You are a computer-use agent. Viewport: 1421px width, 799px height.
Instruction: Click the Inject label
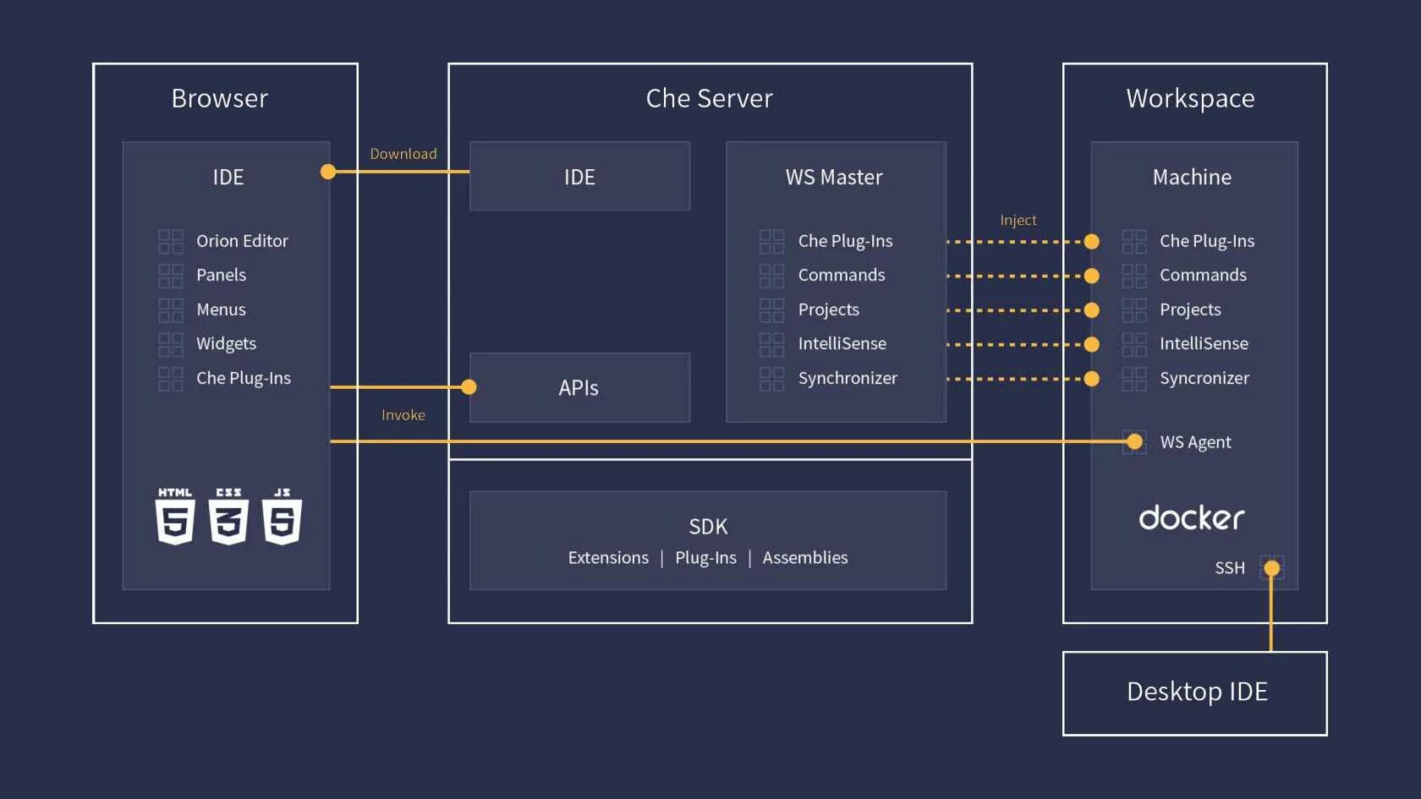(1018, 220)
